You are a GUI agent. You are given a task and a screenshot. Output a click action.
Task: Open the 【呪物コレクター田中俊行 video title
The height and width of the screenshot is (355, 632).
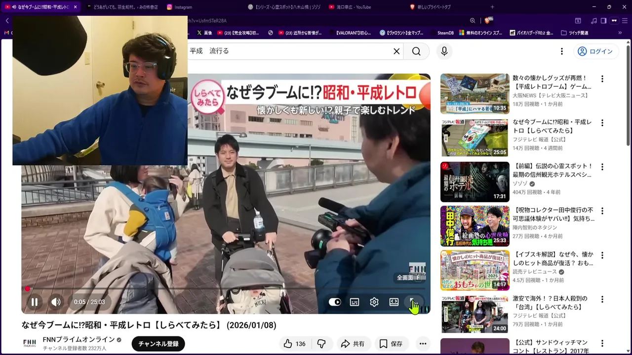pos(553,214)
